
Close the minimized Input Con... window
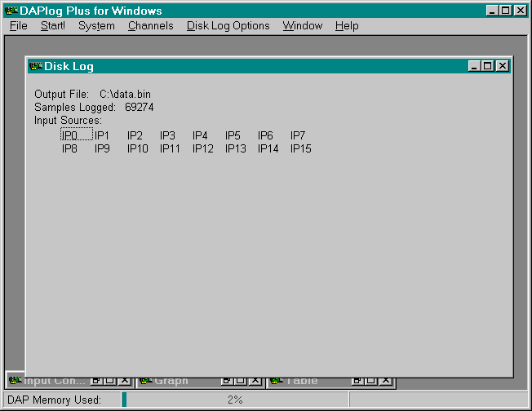[x=125, y=381]
